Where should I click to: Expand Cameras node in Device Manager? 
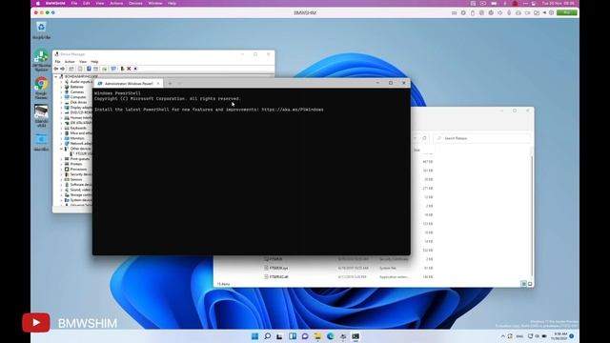tap(61, 92)
